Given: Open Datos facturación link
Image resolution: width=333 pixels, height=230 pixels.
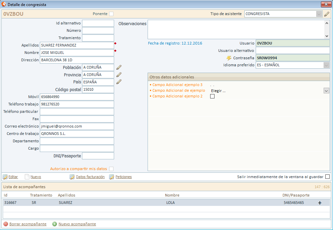Looking at the screenshot, I should tap(90, 177).
